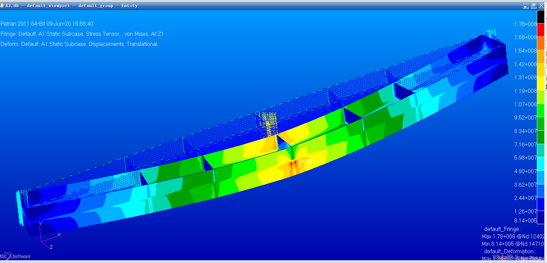Choose light blue swatch below 4.80+007
547x263 pixels.
pos(541,178)
